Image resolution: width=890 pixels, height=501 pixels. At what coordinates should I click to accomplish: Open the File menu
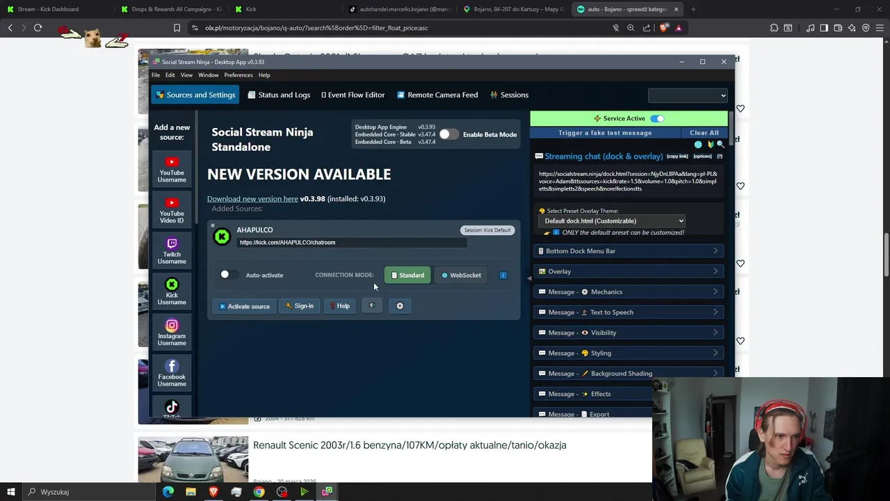click(x=156, y=75)
